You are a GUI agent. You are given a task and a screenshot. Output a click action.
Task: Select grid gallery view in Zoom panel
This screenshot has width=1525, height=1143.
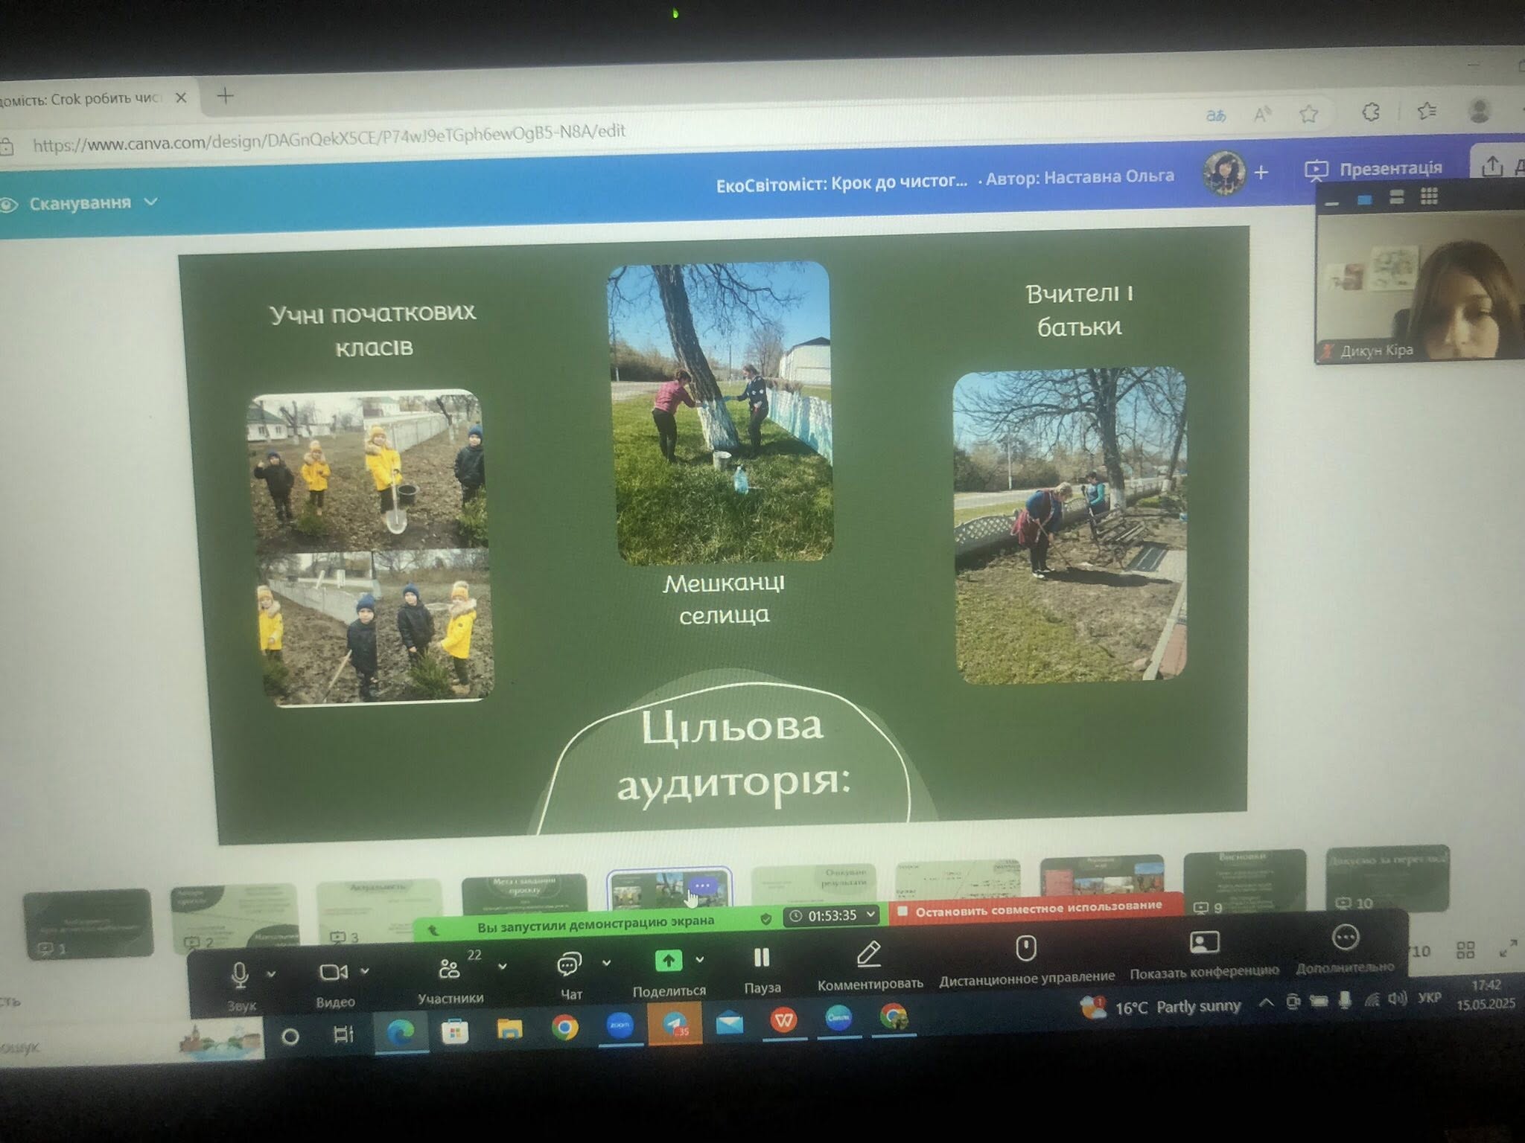[1429, 196]
